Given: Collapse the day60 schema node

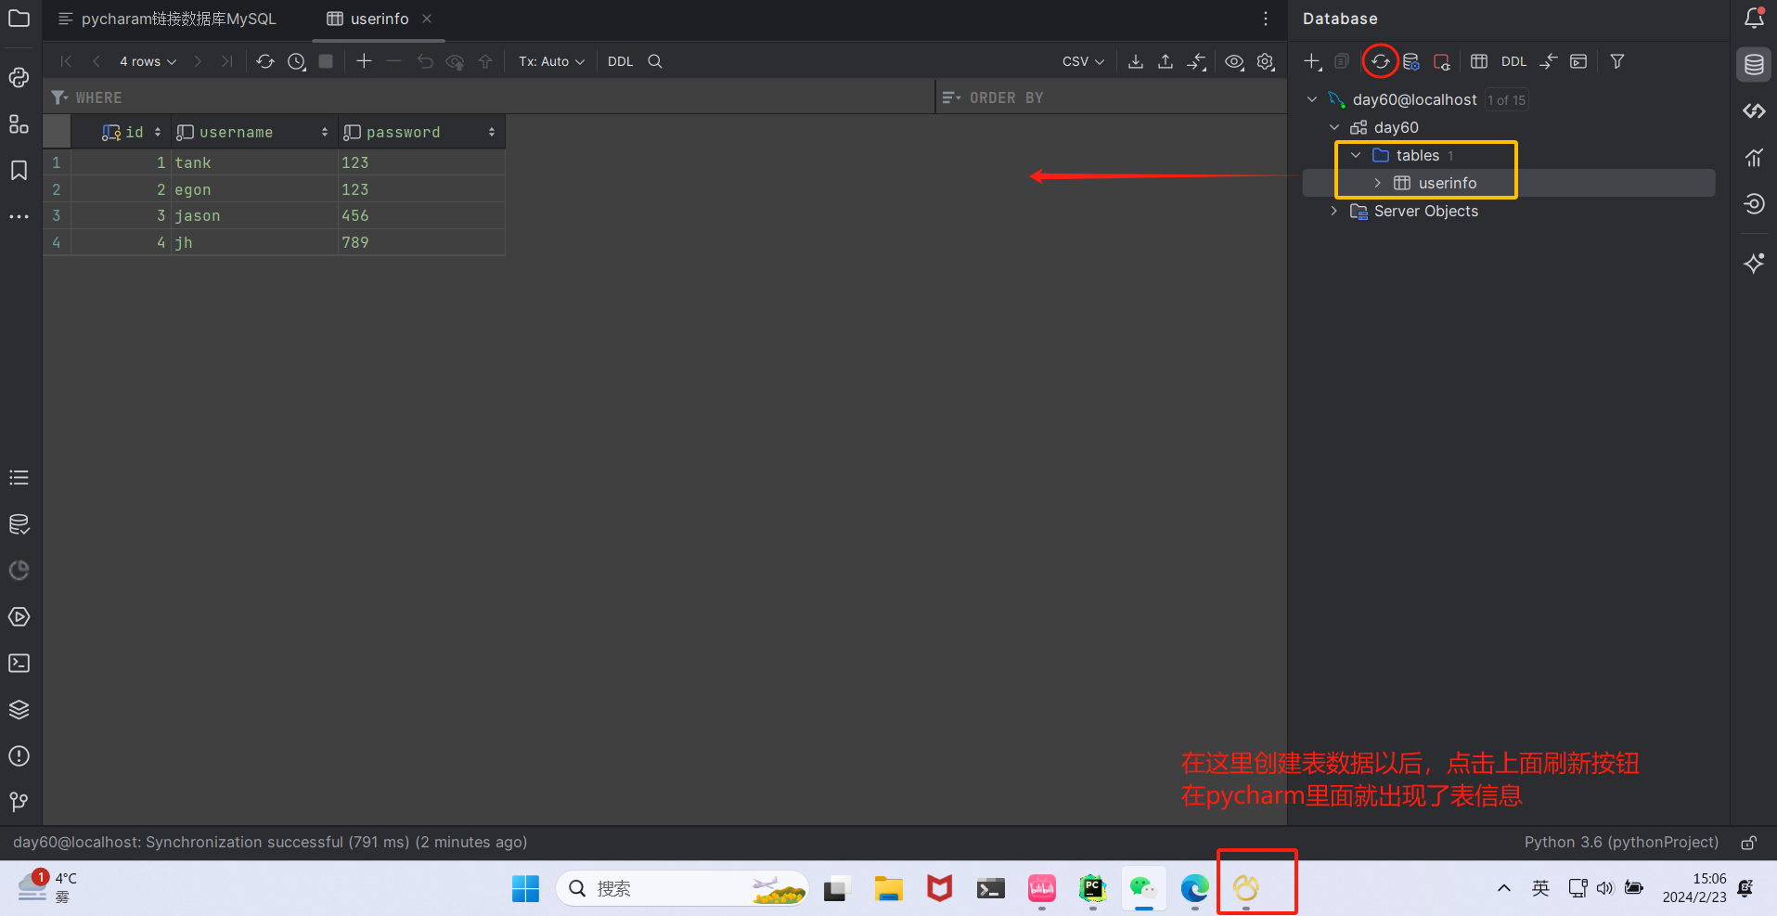Looking at the screenshot, I should [1334, 127].
